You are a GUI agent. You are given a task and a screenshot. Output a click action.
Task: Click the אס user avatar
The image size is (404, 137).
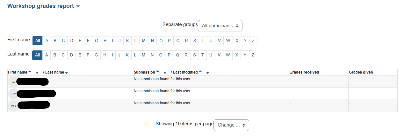pyautogui.click(x=13, y=94)
